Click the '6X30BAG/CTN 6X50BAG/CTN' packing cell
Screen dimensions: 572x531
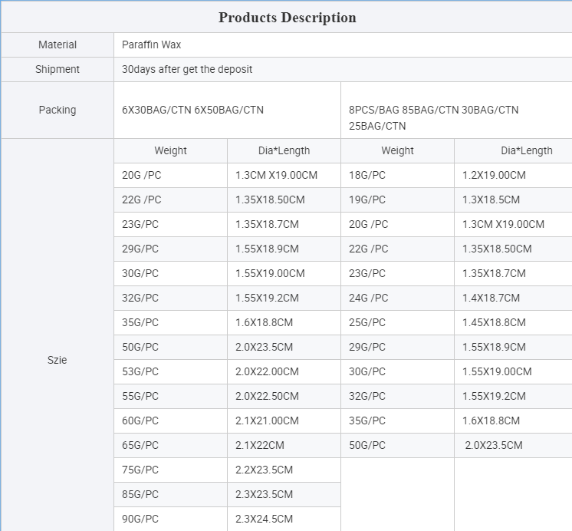[x=227, y=110]
